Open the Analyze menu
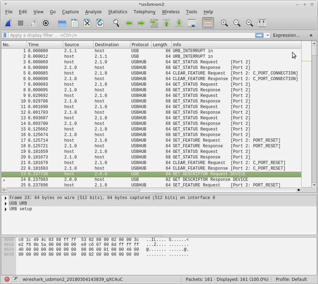 tap(93, 12)
